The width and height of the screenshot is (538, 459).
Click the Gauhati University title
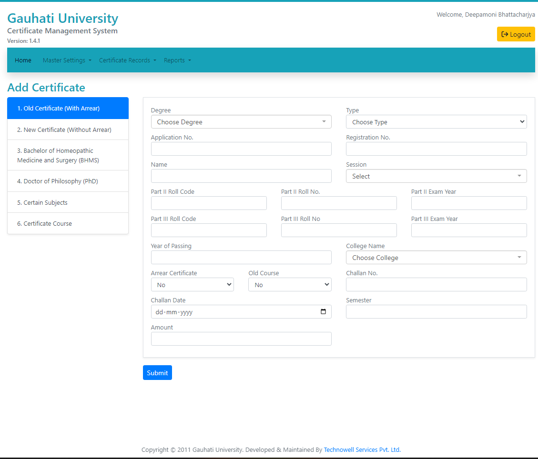tap(63, 19)
